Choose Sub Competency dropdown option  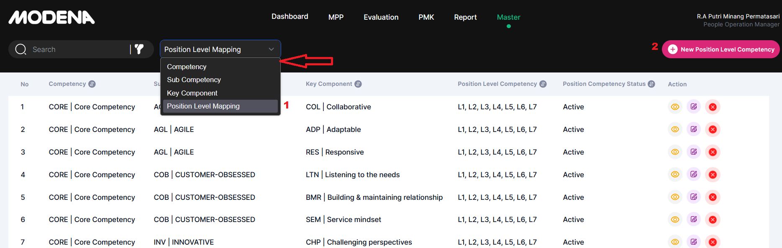(x=194, y=80)
